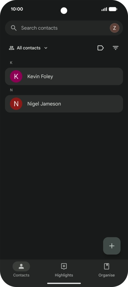Tap the Organise bookmark icon
128x287 pixels.
click(x=107, y=266)
